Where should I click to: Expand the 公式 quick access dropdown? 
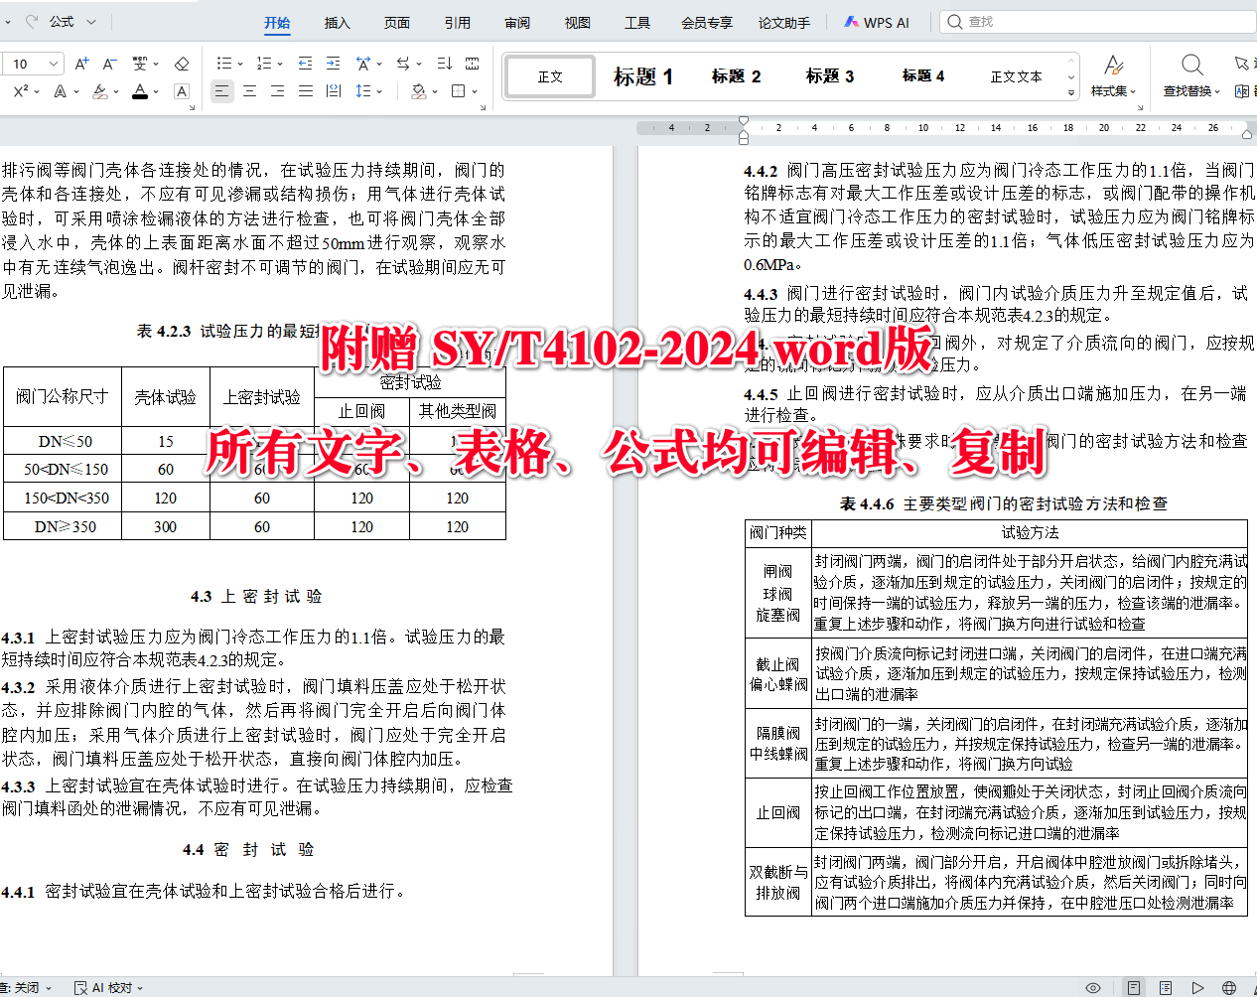click(x=91, y=21)
